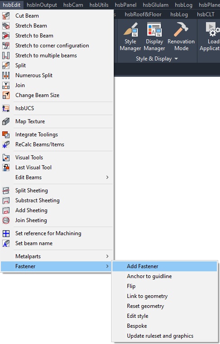Expand the Metalparts submenu
Image resolution: width=220 pixels, height=344 pixels.
(56, 256)
